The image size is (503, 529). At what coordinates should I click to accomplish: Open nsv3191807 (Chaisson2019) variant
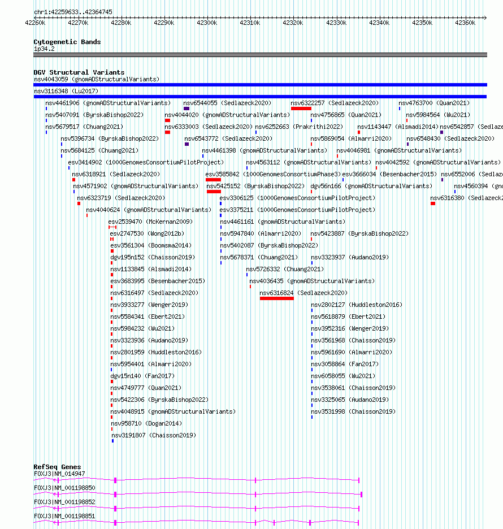154,435
